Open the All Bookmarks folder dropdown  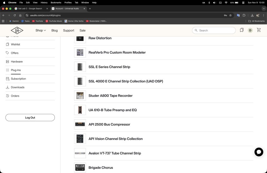pyautogui.click(x=256, y=21)
